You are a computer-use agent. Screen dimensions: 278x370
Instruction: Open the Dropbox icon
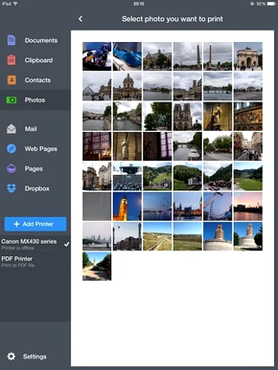click(11, 189)
